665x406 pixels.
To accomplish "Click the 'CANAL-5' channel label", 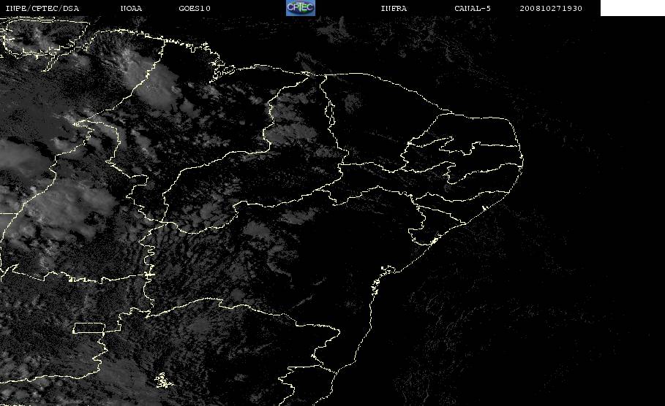I will pyautogui.click(x=473, y=8).
